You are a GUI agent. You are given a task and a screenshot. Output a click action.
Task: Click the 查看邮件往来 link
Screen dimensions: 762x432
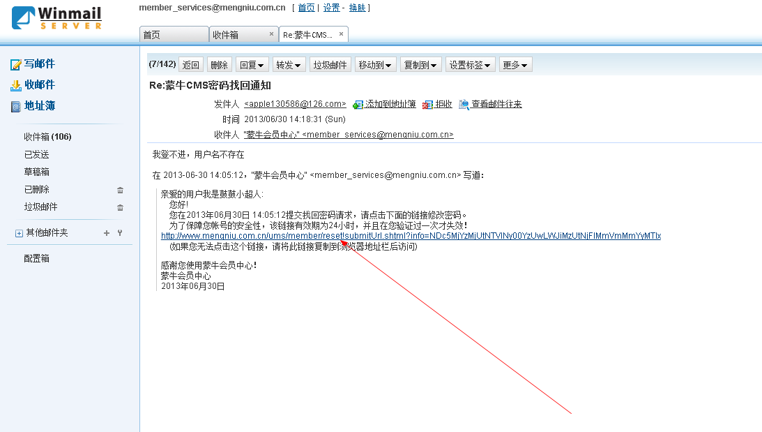pyautogui.click(x=496, y=104)
